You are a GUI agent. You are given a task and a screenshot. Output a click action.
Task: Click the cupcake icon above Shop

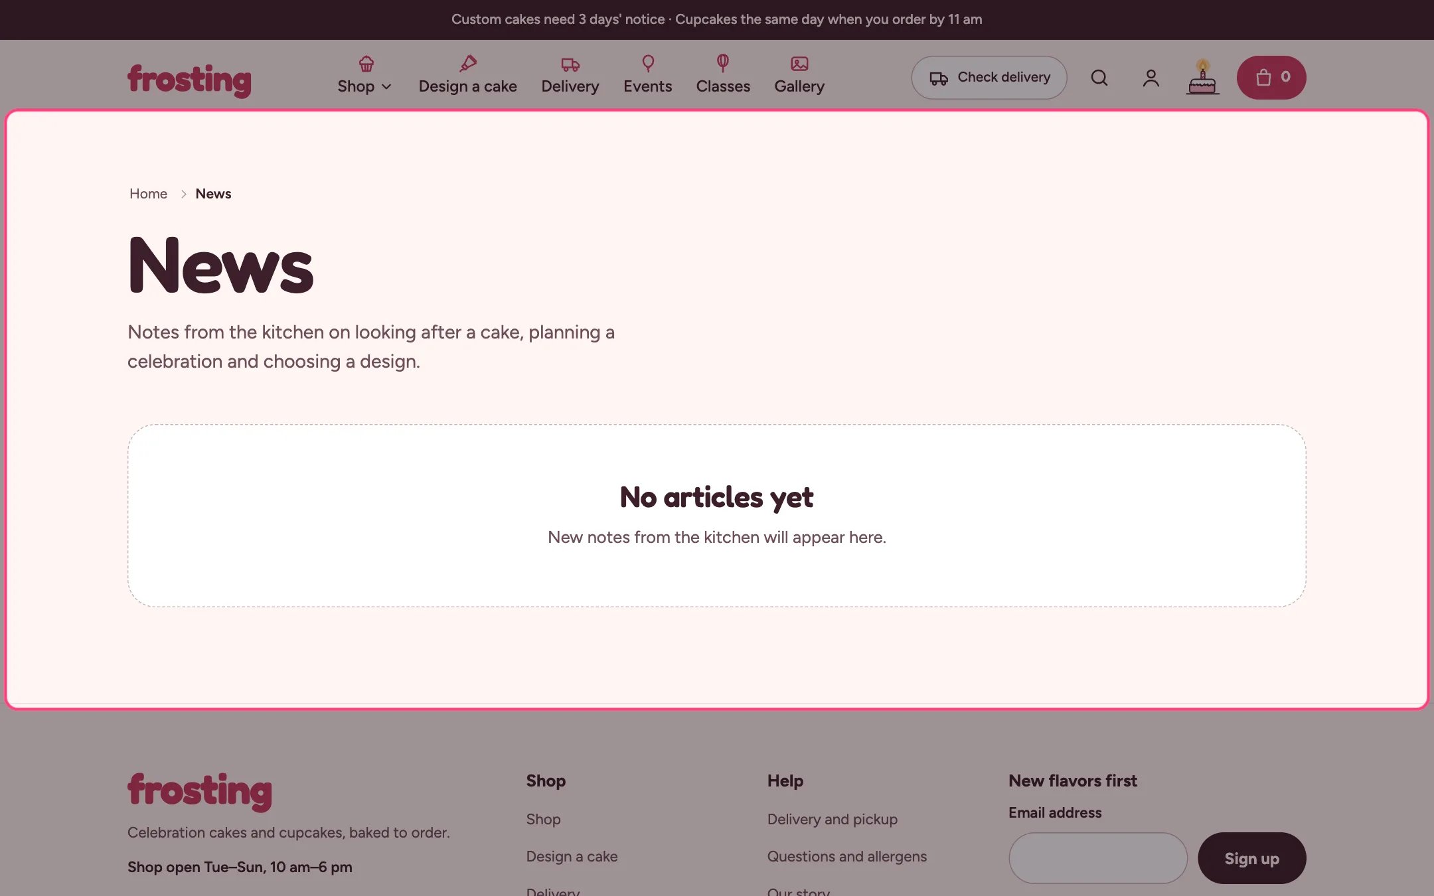[366, 64]
